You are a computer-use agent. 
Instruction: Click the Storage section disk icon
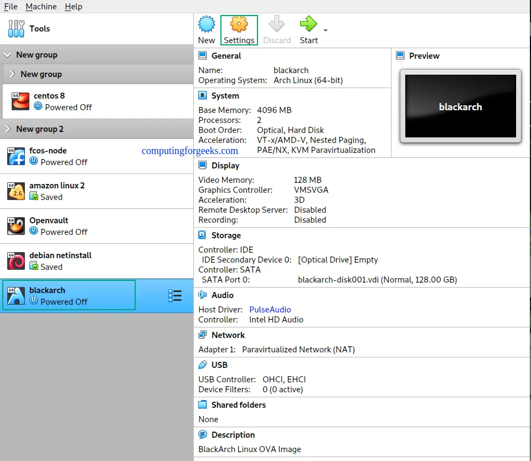[x=203, y=234]
